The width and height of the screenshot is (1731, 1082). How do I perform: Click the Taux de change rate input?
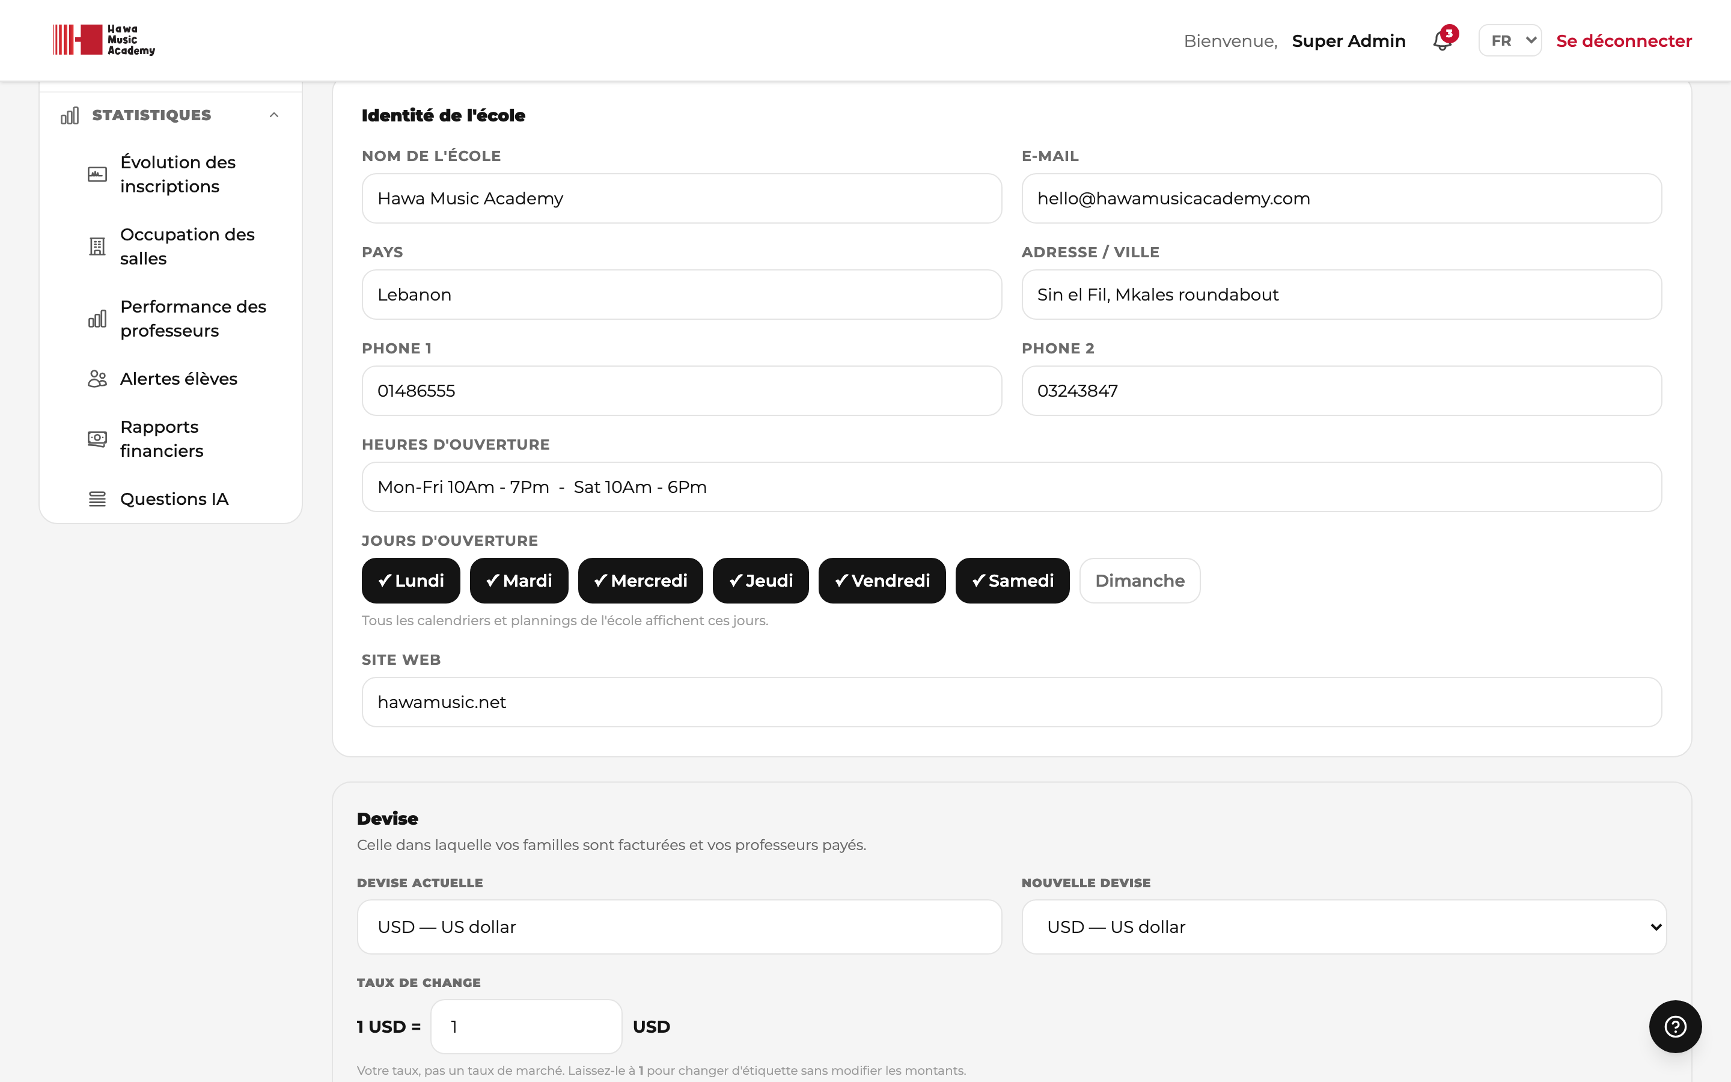coord(526,1026)
